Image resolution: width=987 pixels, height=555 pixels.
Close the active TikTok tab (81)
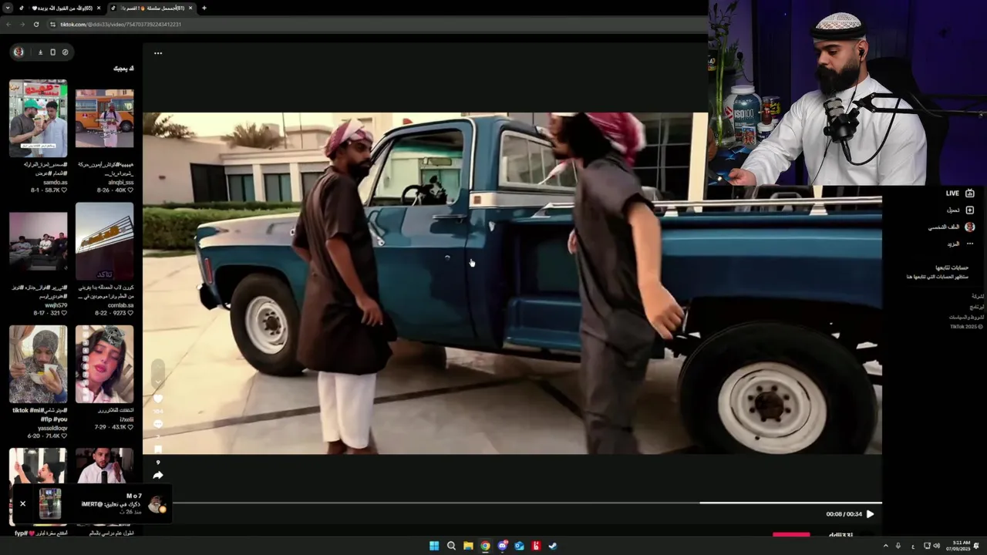coord(190,8)
